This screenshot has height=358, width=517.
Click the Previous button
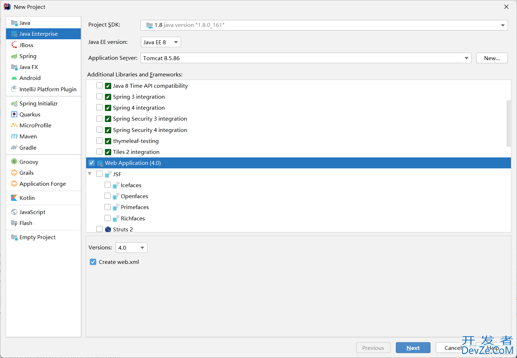373,348
